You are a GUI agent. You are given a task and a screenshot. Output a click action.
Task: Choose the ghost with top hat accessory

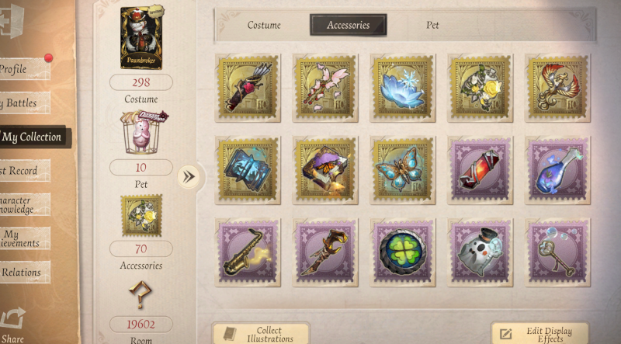point(480,252)
